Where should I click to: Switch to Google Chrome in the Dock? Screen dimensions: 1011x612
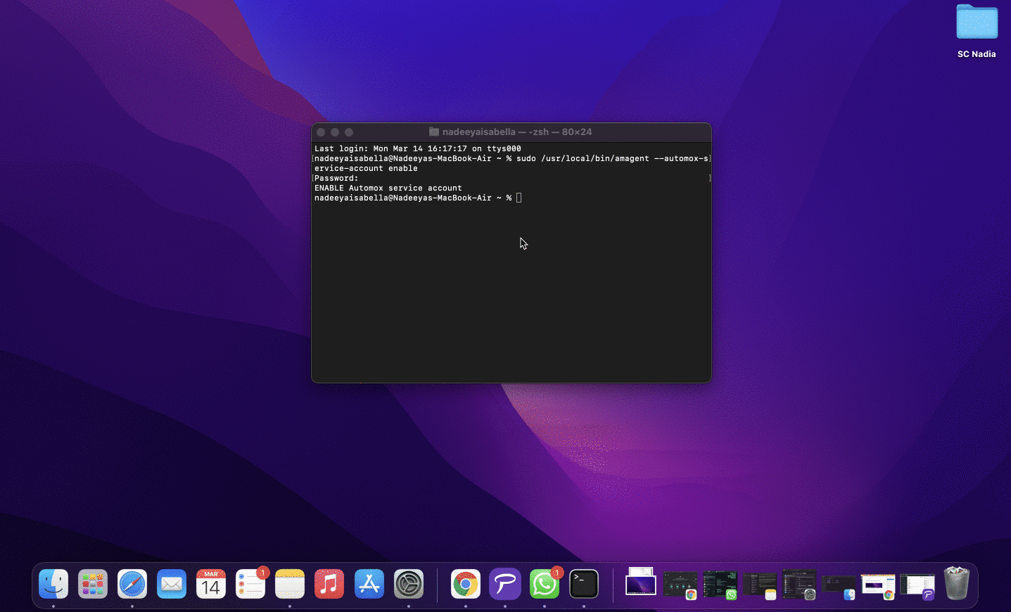[x=466, y=584]
